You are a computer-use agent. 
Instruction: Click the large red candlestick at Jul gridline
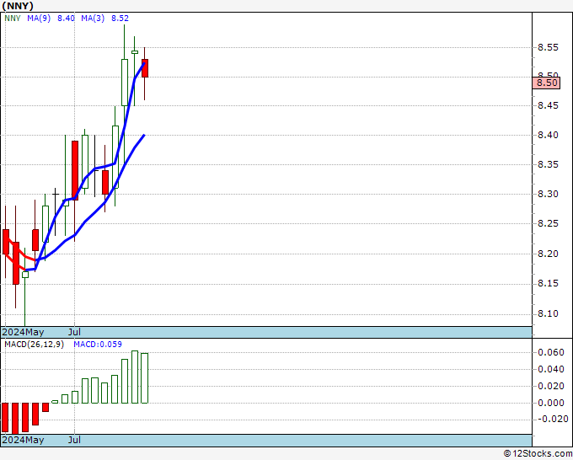pos(75,170)
